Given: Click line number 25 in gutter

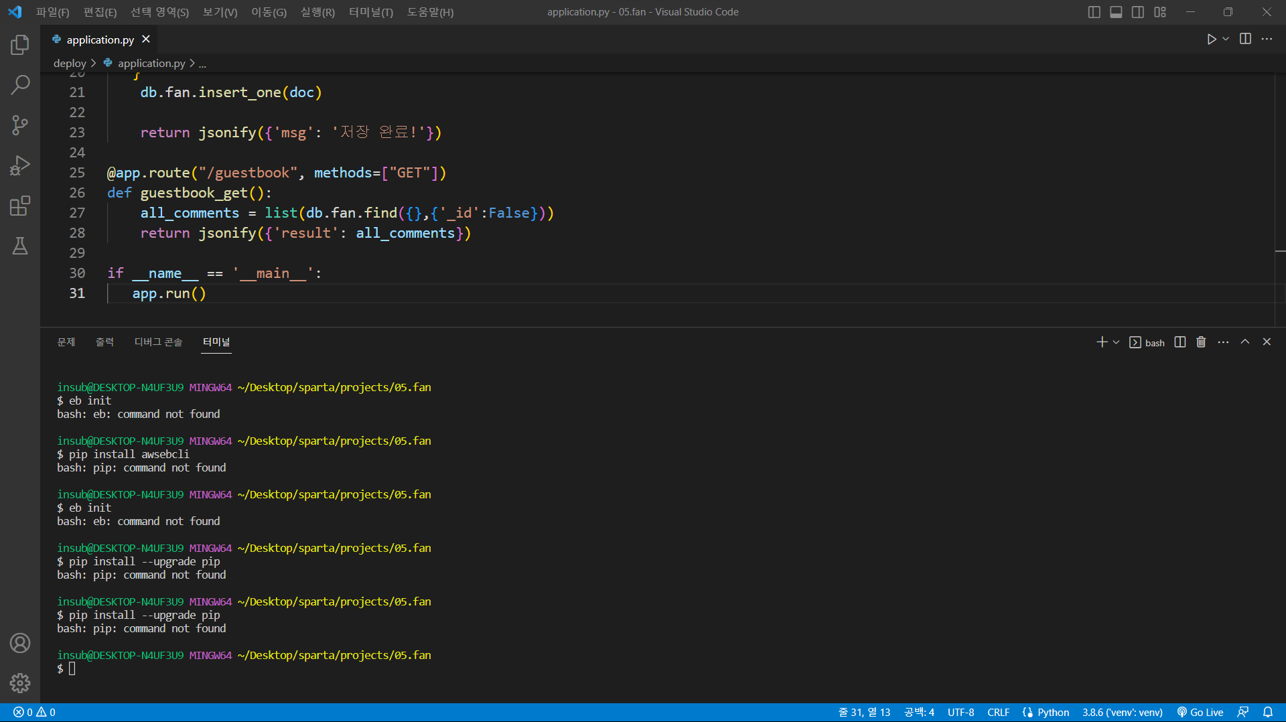Looking at the screenshot, I should coord(77,173).
